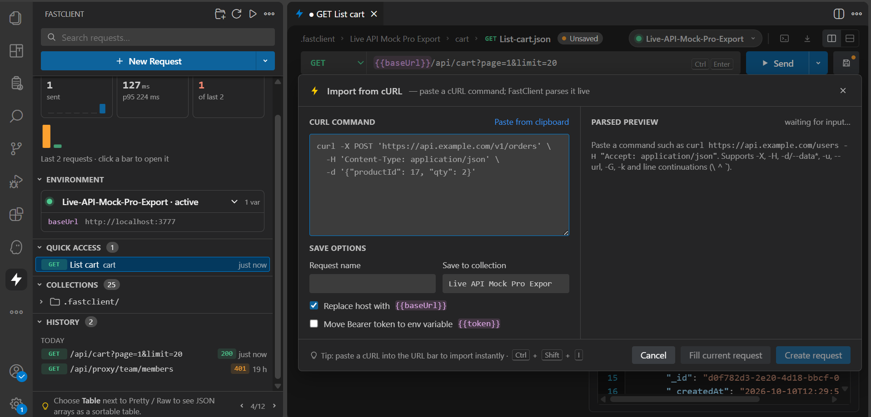Open the terminal console icon in toolbar
The width and height of the screenshot is (871, 417).
785,39
